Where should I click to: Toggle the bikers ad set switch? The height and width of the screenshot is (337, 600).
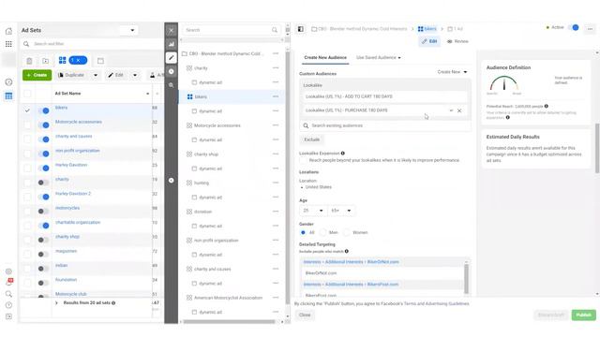point(44,110)
